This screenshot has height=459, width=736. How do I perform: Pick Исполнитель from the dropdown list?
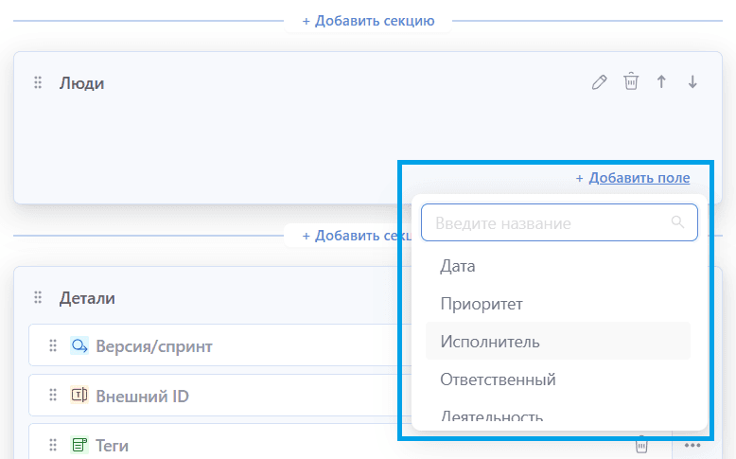pos(490,342)
